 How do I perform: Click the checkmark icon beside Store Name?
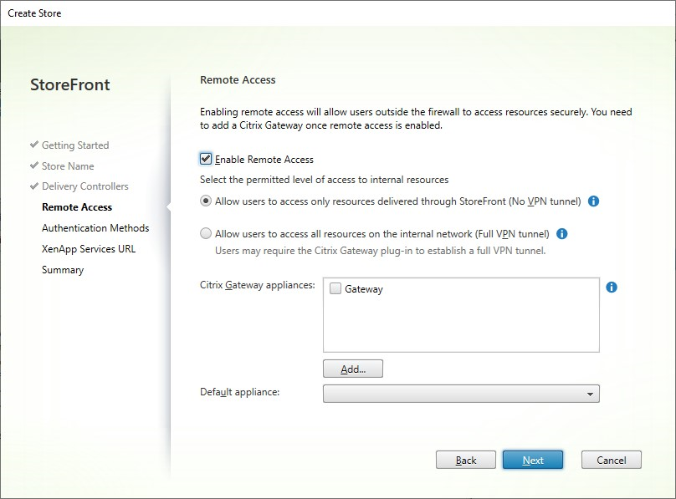pos(34,165)
